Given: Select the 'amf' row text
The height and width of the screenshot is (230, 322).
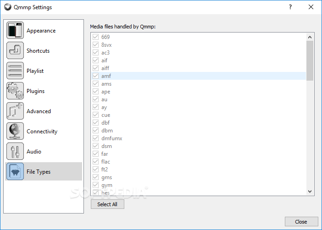Looking at the screenshot, I should tap(106, 76).
